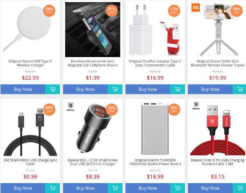Add Xiaomi Wireless Charger to cart
This screenshot has width=246, height=193.
pos(52,89)
